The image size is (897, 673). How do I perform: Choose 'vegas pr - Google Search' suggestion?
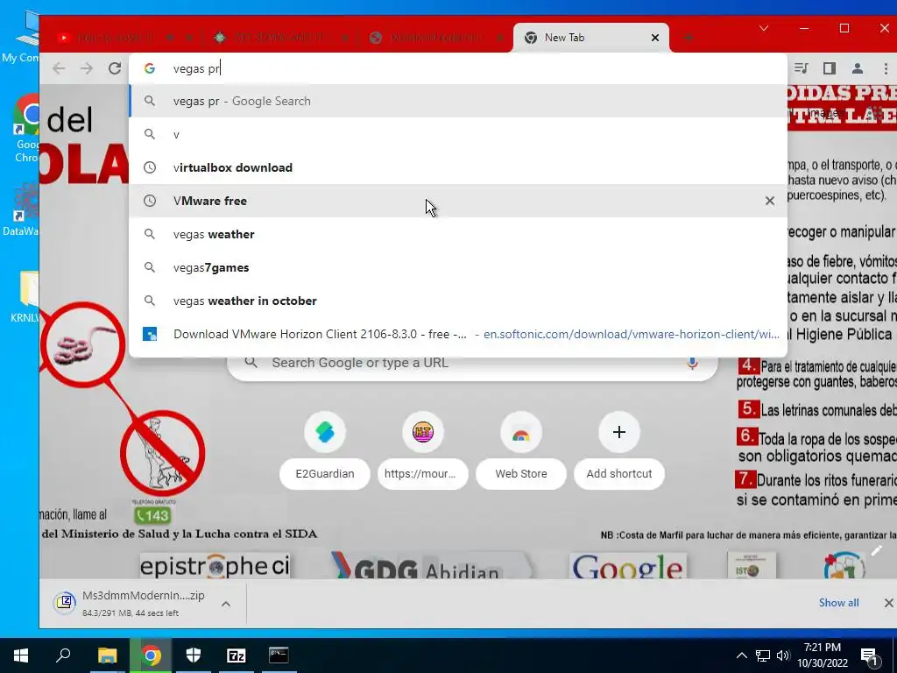pyautogui.click(x=457, y=102)
